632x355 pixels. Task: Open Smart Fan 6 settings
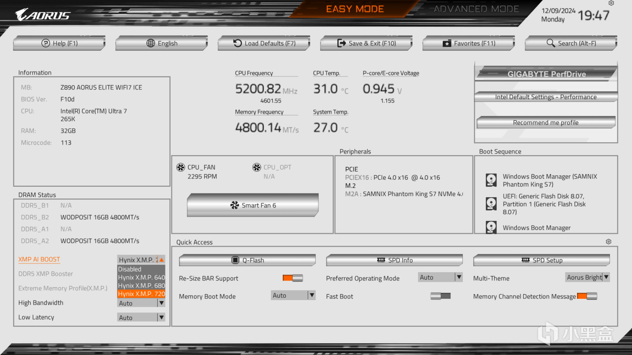[x=253, y=205]
